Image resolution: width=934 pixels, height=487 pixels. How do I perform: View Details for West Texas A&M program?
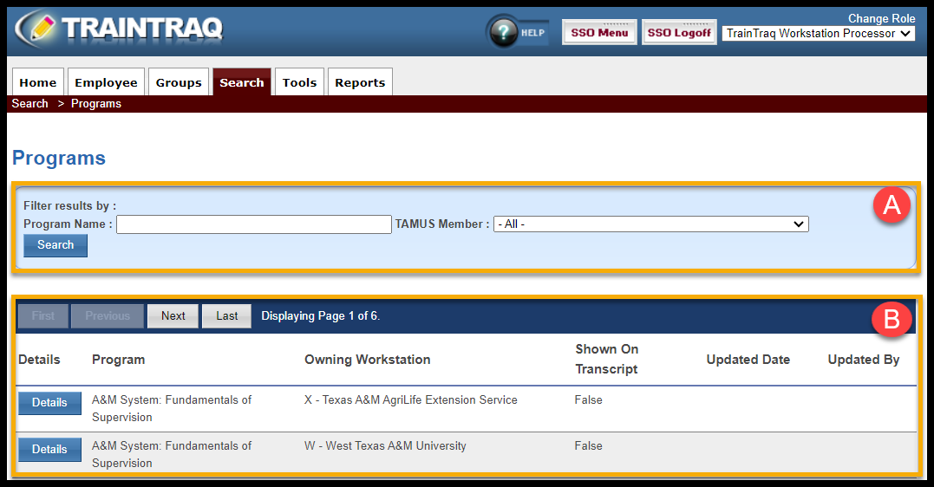(x=49, y=450)
